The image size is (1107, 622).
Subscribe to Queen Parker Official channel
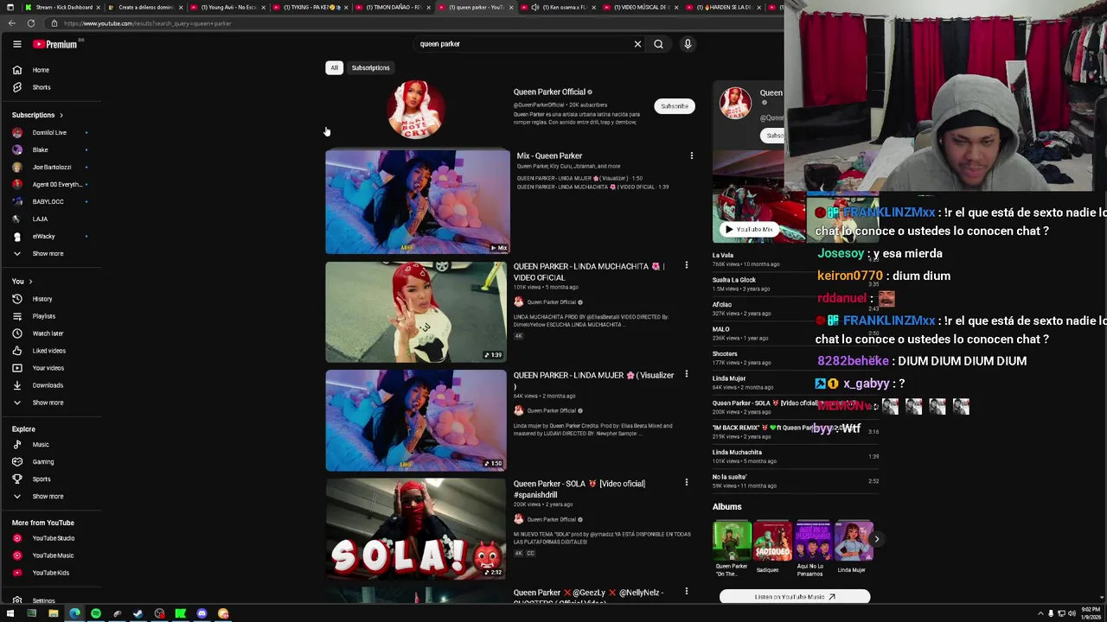675,106
